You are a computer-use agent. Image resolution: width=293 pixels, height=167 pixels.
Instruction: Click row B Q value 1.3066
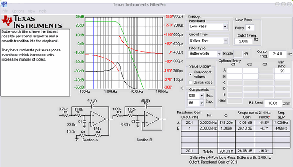pyautogui.click(x=226, y=128)
